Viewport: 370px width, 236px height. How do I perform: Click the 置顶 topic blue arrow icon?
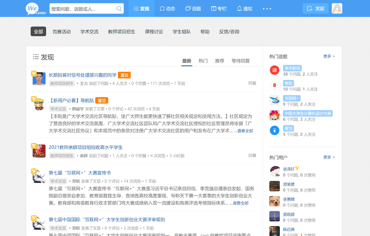tap(274, 130)
